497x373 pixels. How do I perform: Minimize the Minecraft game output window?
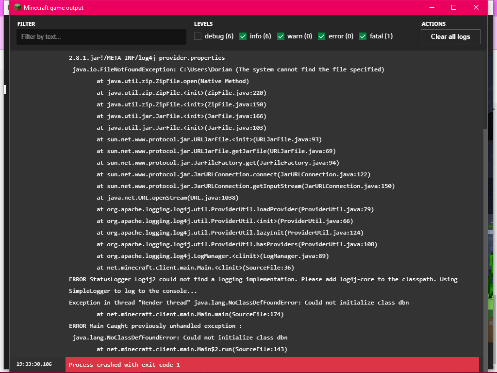(431, 7)
